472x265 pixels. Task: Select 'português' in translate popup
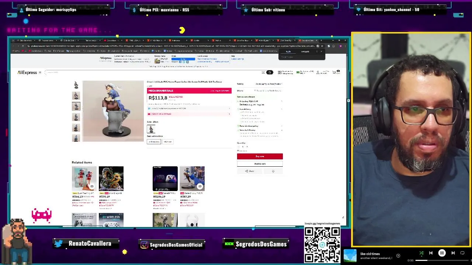(305, 51)
